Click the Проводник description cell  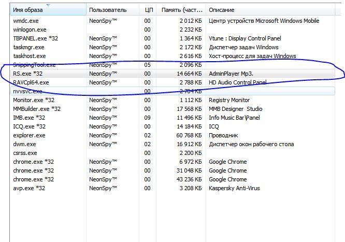click(223, 135)
